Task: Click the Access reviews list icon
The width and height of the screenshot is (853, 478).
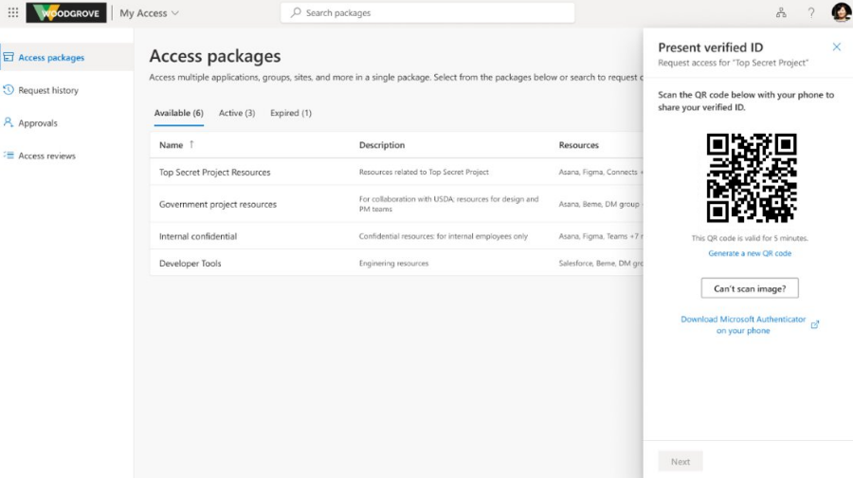Action: tap(9, 156)
